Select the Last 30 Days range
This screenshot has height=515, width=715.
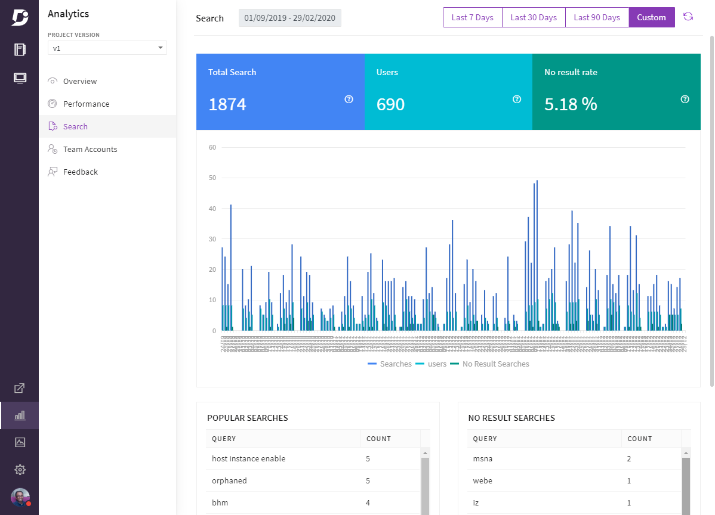pos(533,17)
